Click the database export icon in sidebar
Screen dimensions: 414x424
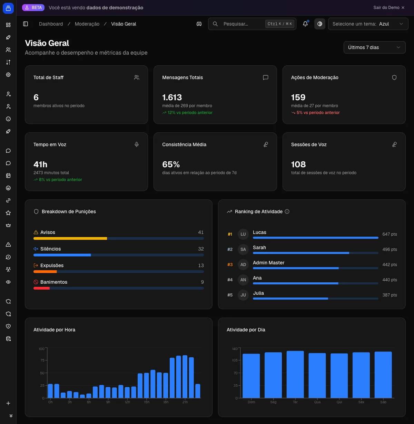coord(8,339)
